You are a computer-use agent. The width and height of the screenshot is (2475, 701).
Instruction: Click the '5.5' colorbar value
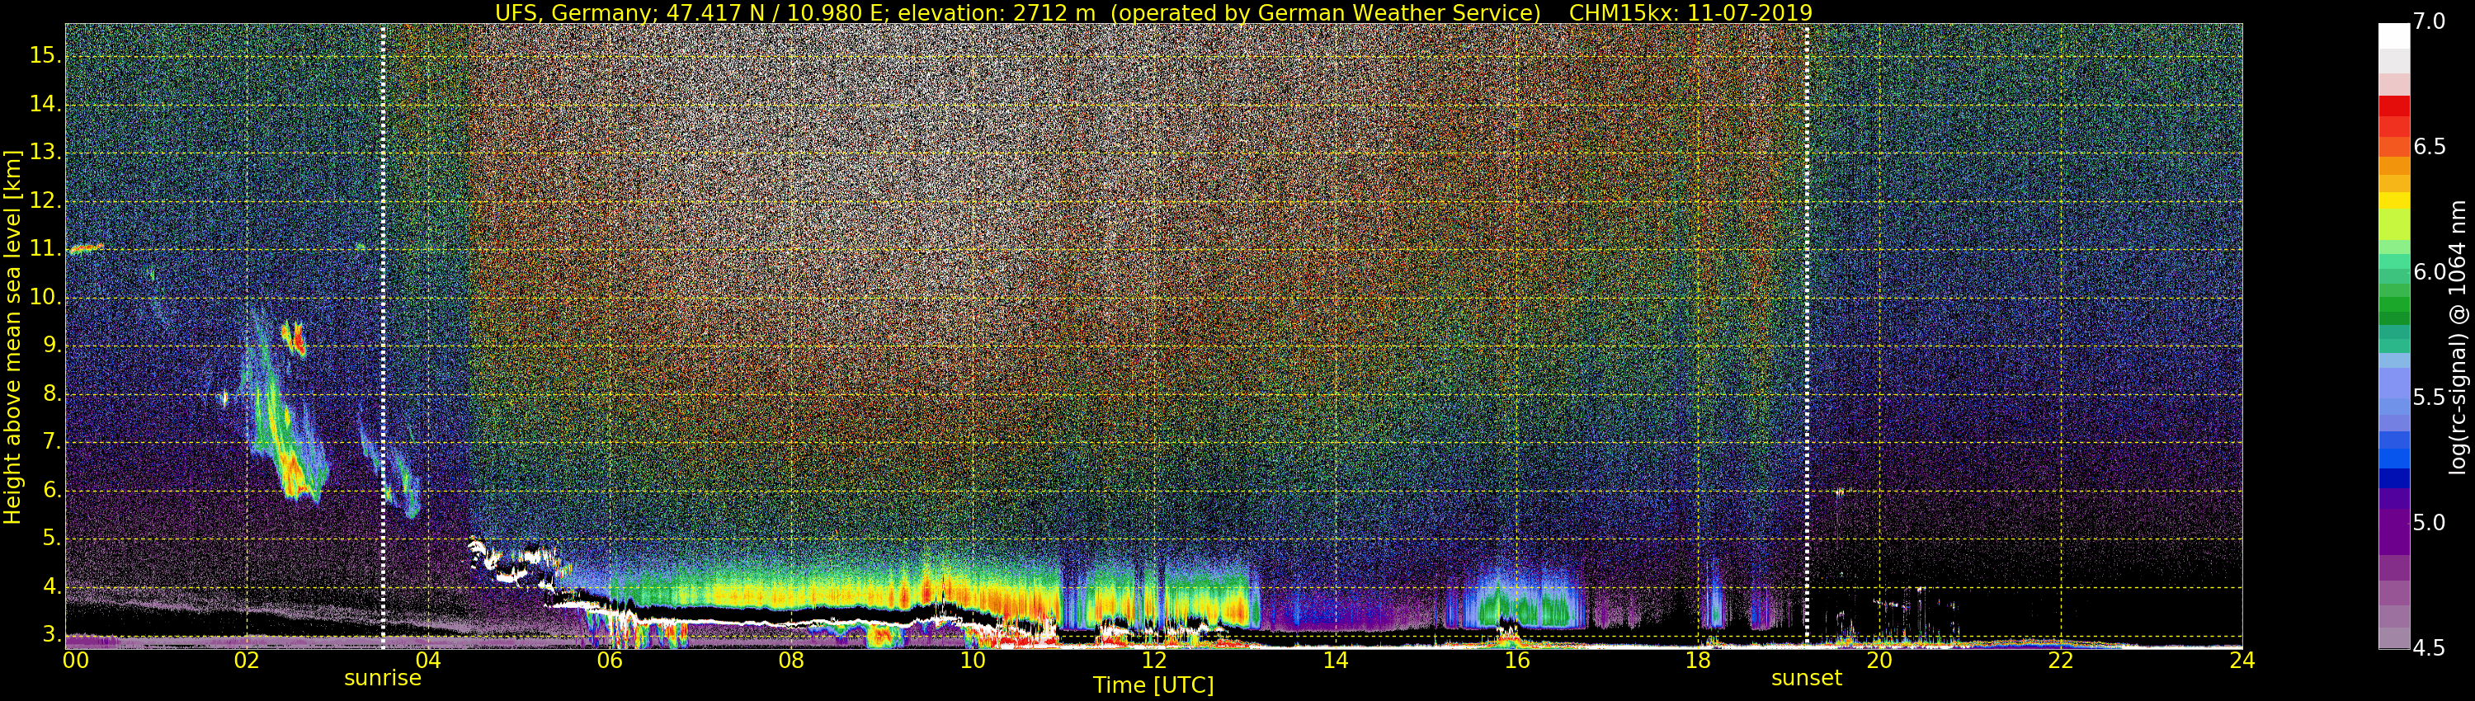(2429, 397)
